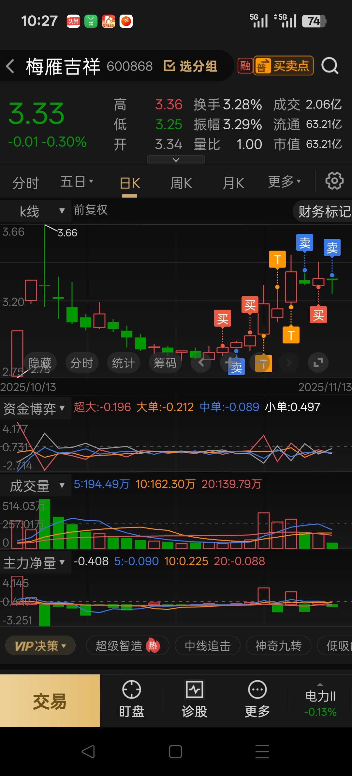Screen dimensions: 352x776
Task: Select 超级智造 hot indicator chip
Action: 127,646
